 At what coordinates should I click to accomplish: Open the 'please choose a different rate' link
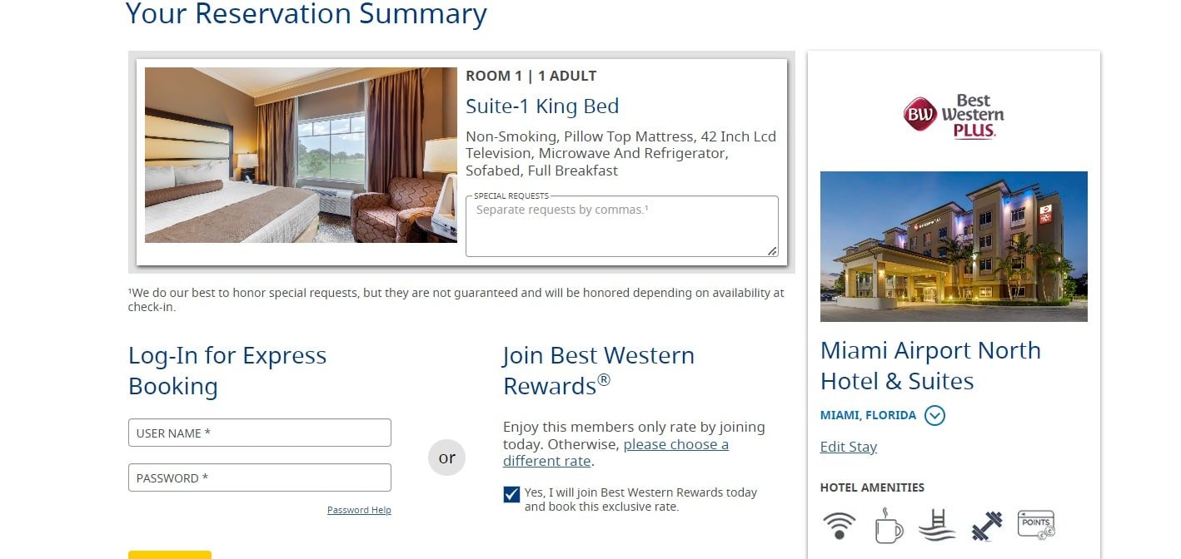pyautogui.click(x=675, y=444)
